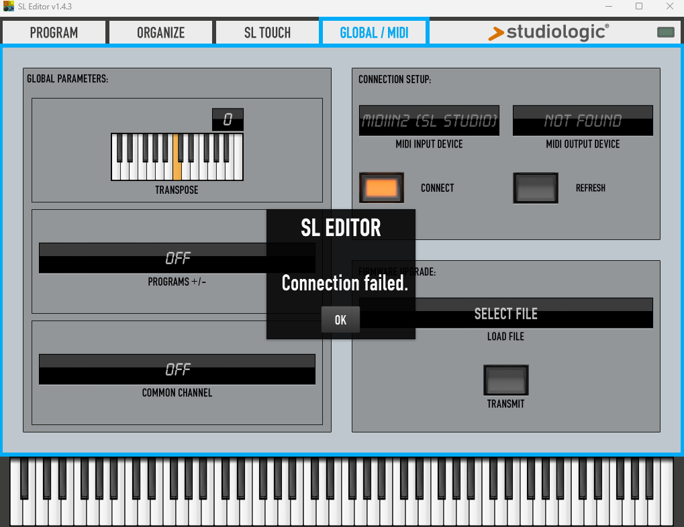
Task: Click the 'Connection failed.' message text
Action: (x=344, y=284)
